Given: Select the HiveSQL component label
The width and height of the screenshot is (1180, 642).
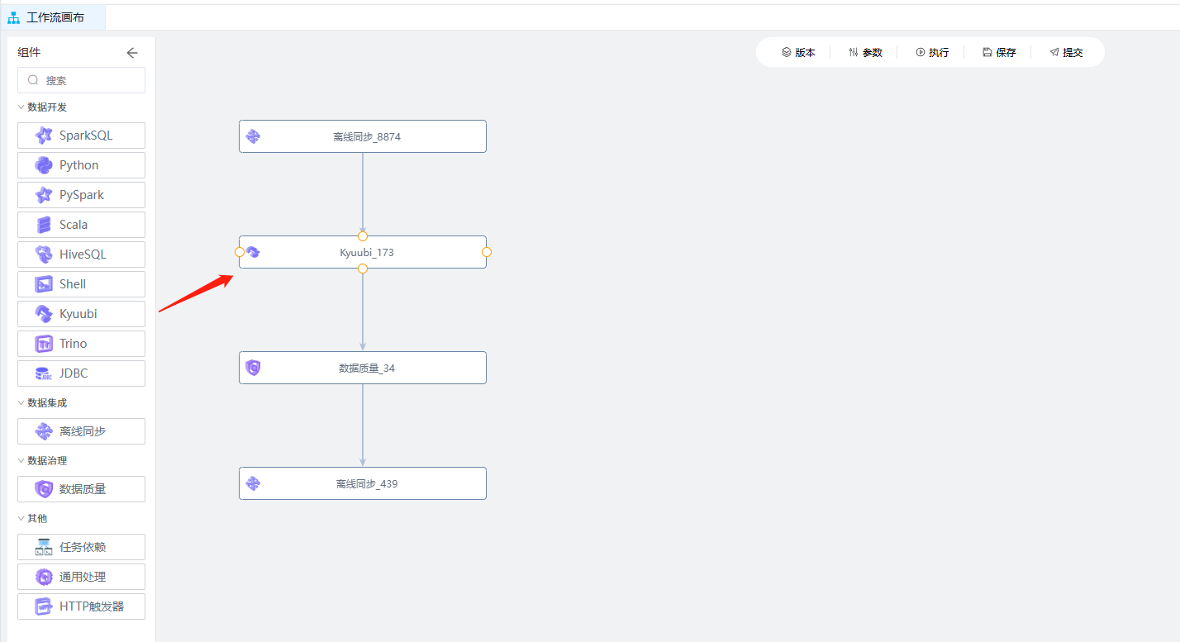Looking at the screenshot, I should point(83,254).
